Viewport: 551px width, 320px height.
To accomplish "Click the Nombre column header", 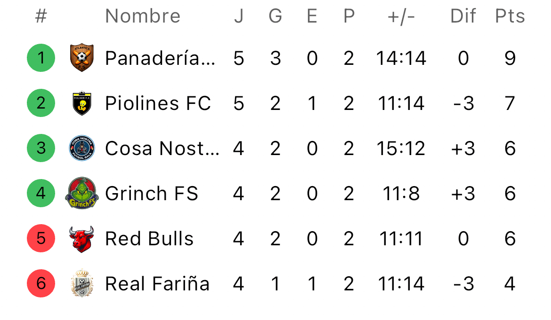I will (x=143, y=16).
